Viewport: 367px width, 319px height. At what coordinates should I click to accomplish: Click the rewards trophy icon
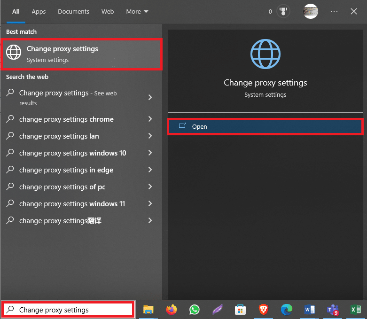click(x=283, y=11)
